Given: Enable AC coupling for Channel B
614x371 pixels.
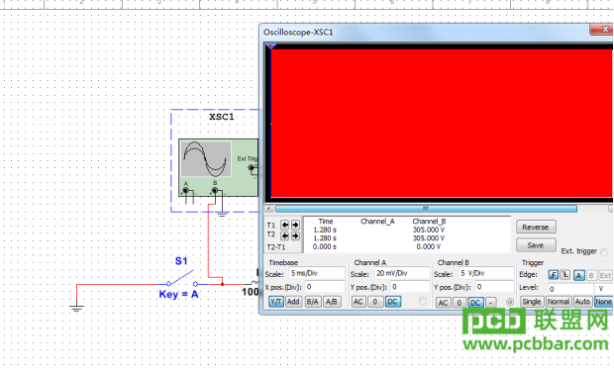Looking at the screenshot, I should point(443,303).
